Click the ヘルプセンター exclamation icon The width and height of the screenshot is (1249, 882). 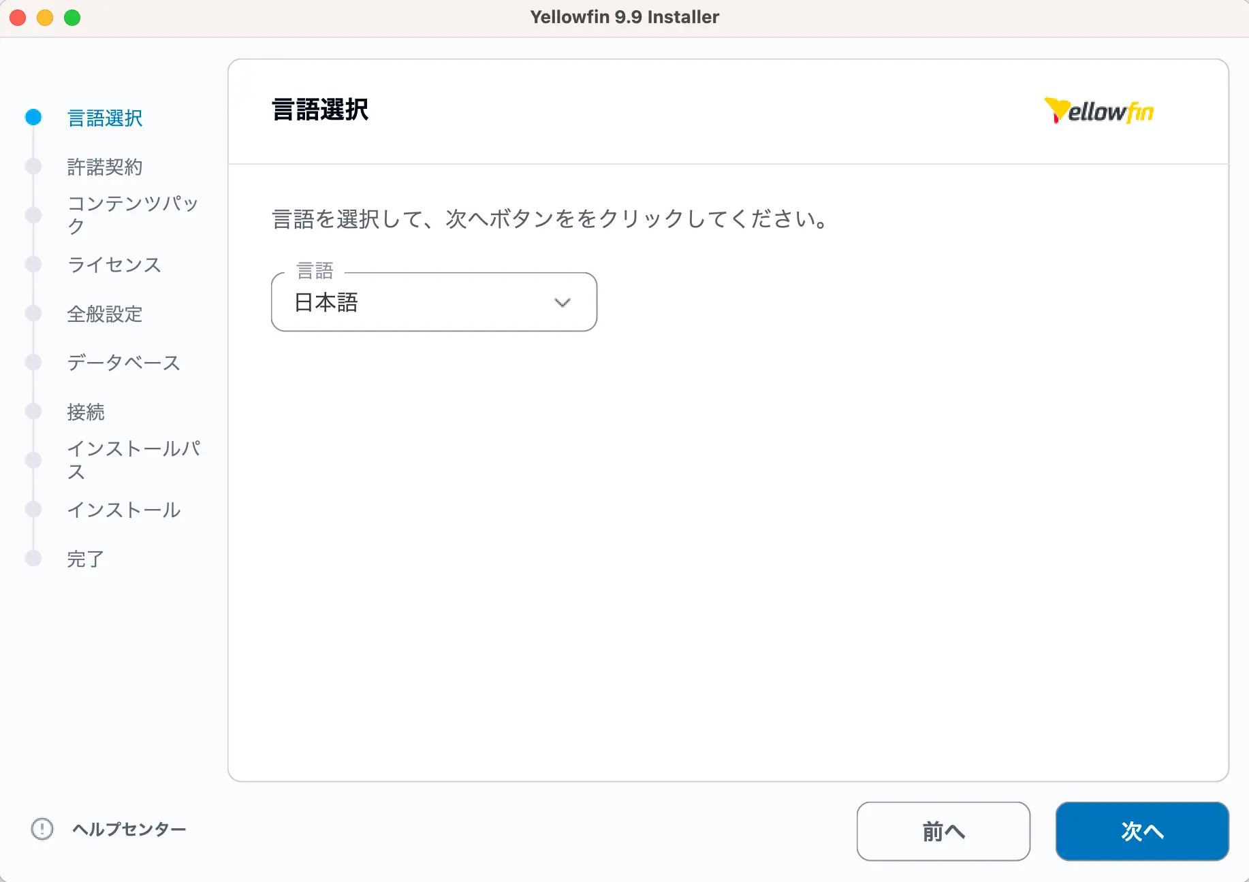click(x=42, y=828)
